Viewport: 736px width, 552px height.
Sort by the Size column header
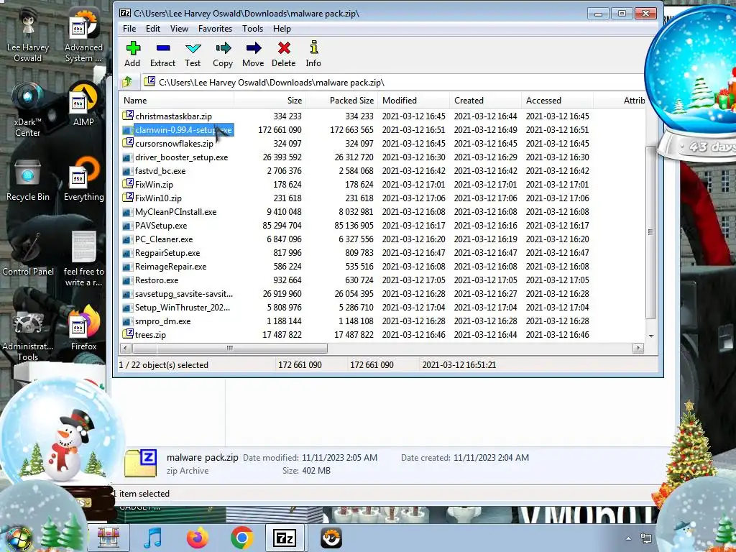270,101
